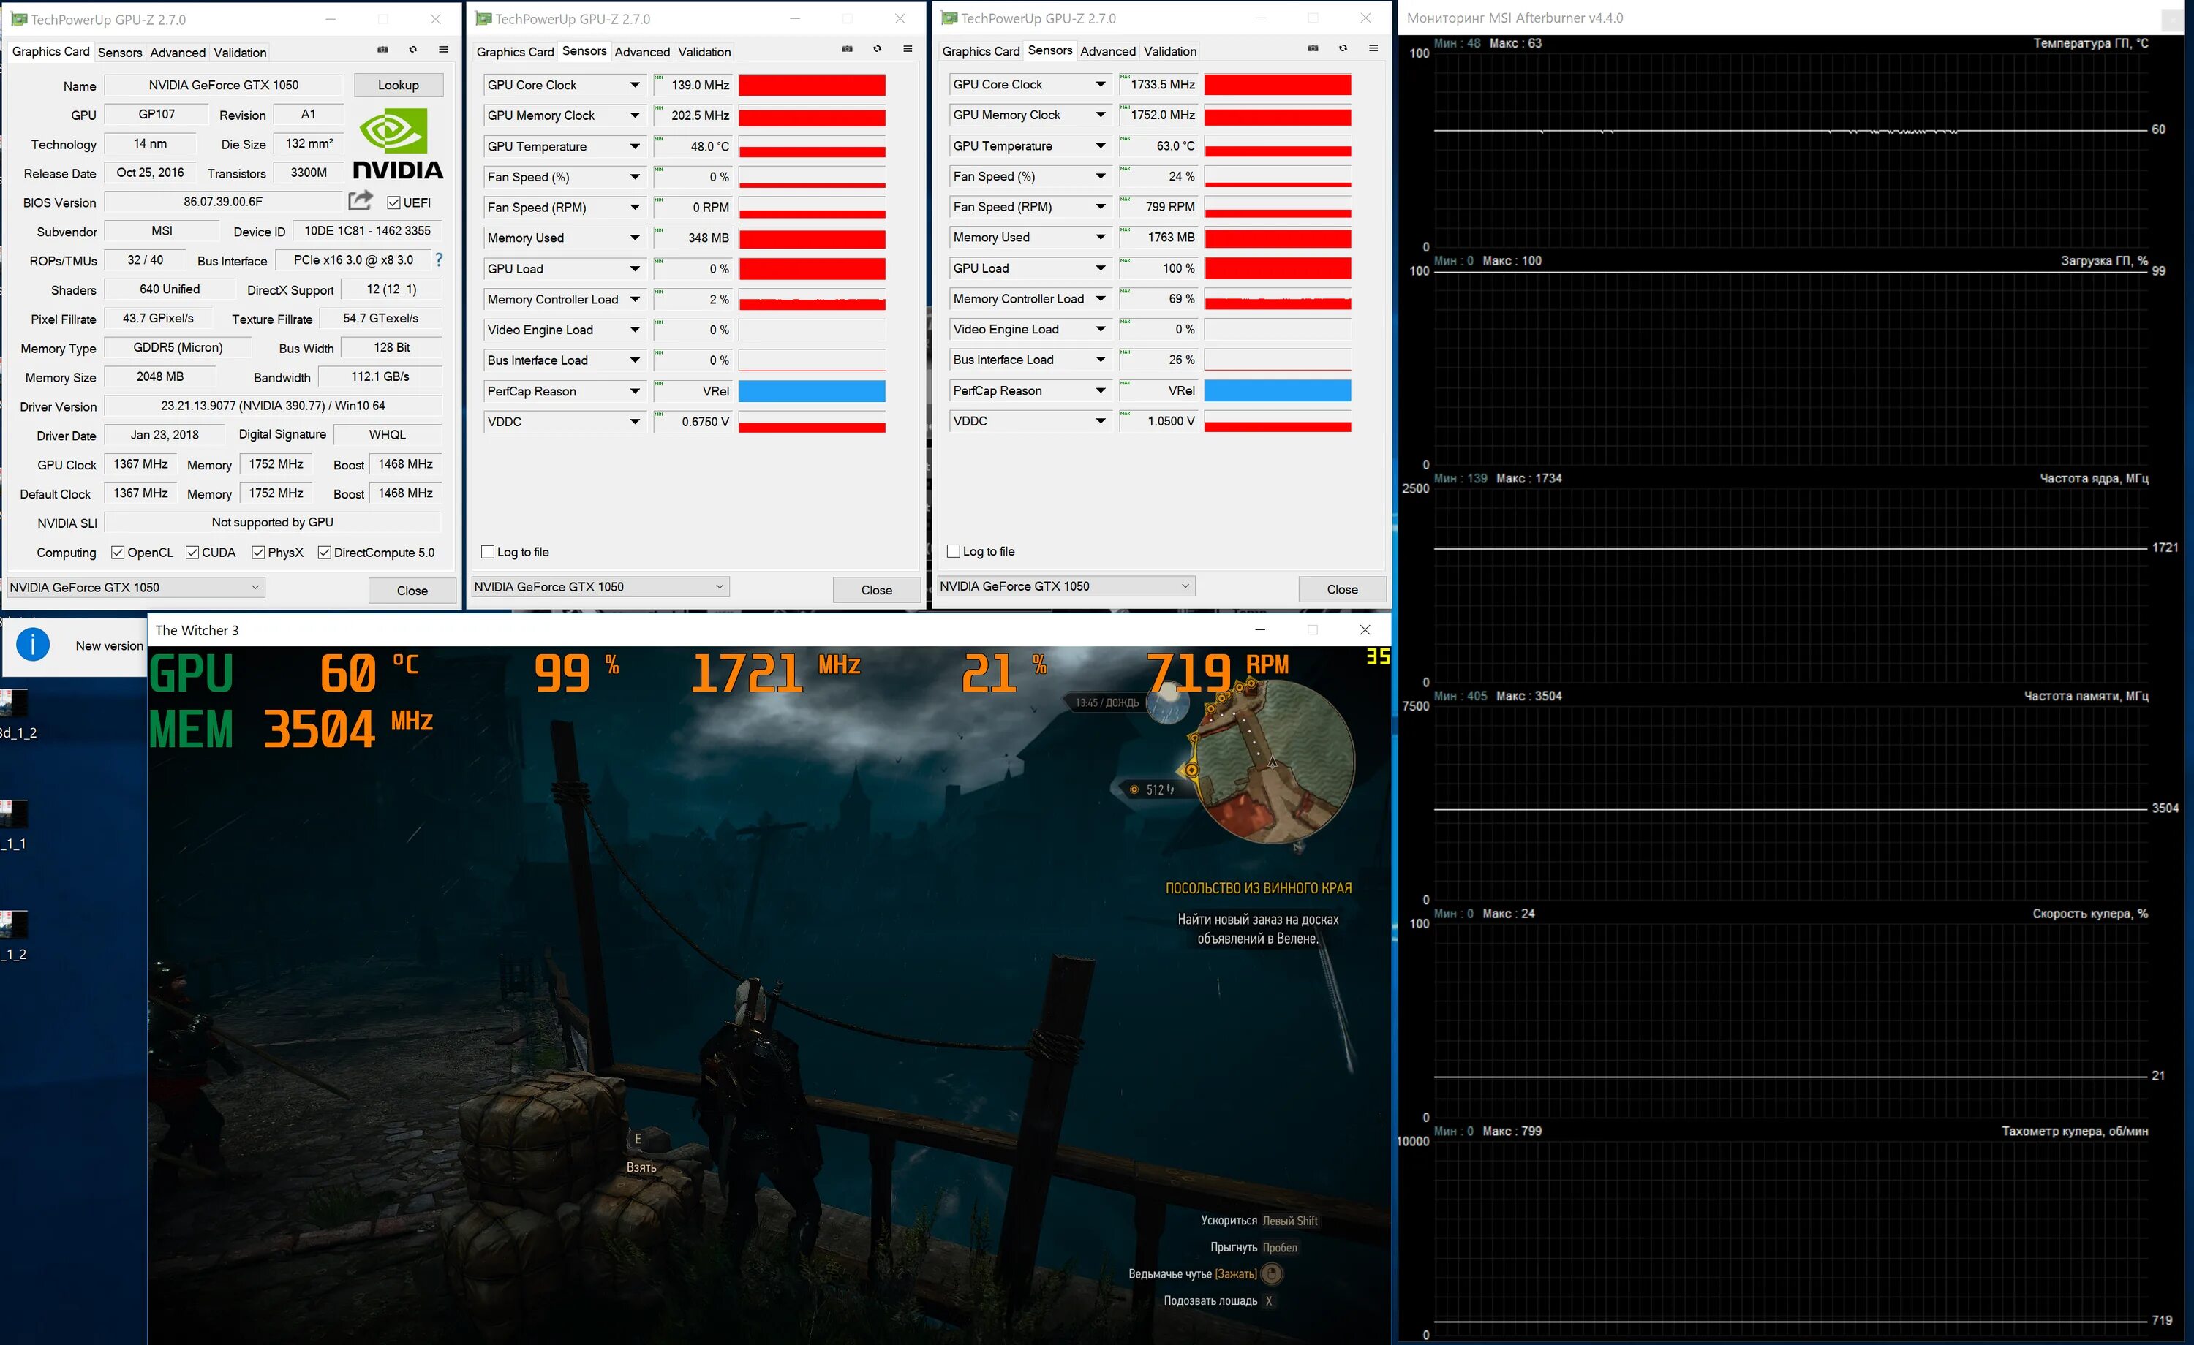Click the Memory Type value GDDR5 (Micron)
2194x1345 pixels.
point(178,347)
